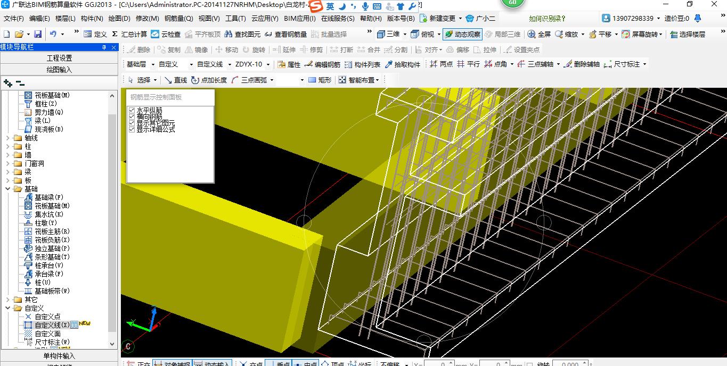Open 属性 properties panel
The image size is (727, 366).
pos(289,64)
